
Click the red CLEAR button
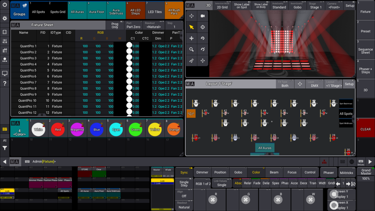[x=365, y=128]
